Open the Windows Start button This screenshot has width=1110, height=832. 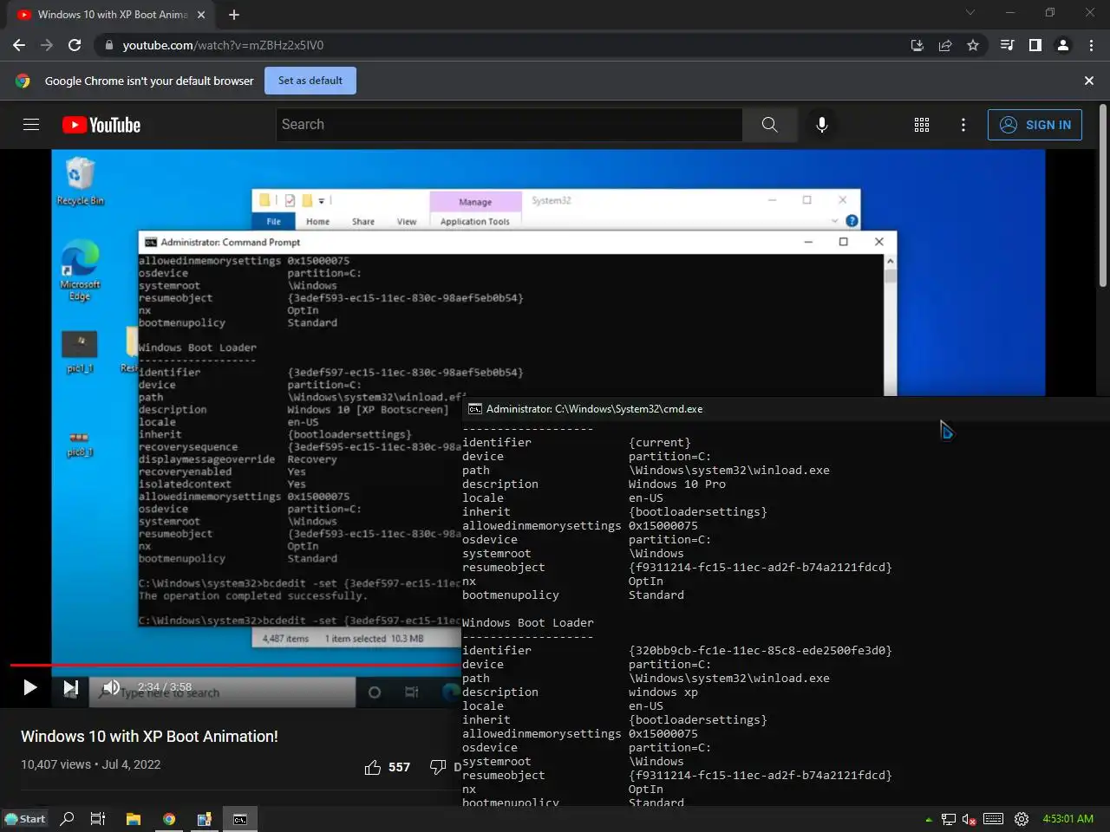[25, 819]
